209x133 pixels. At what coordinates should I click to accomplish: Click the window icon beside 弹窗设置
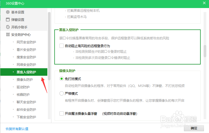click(8, 20)
